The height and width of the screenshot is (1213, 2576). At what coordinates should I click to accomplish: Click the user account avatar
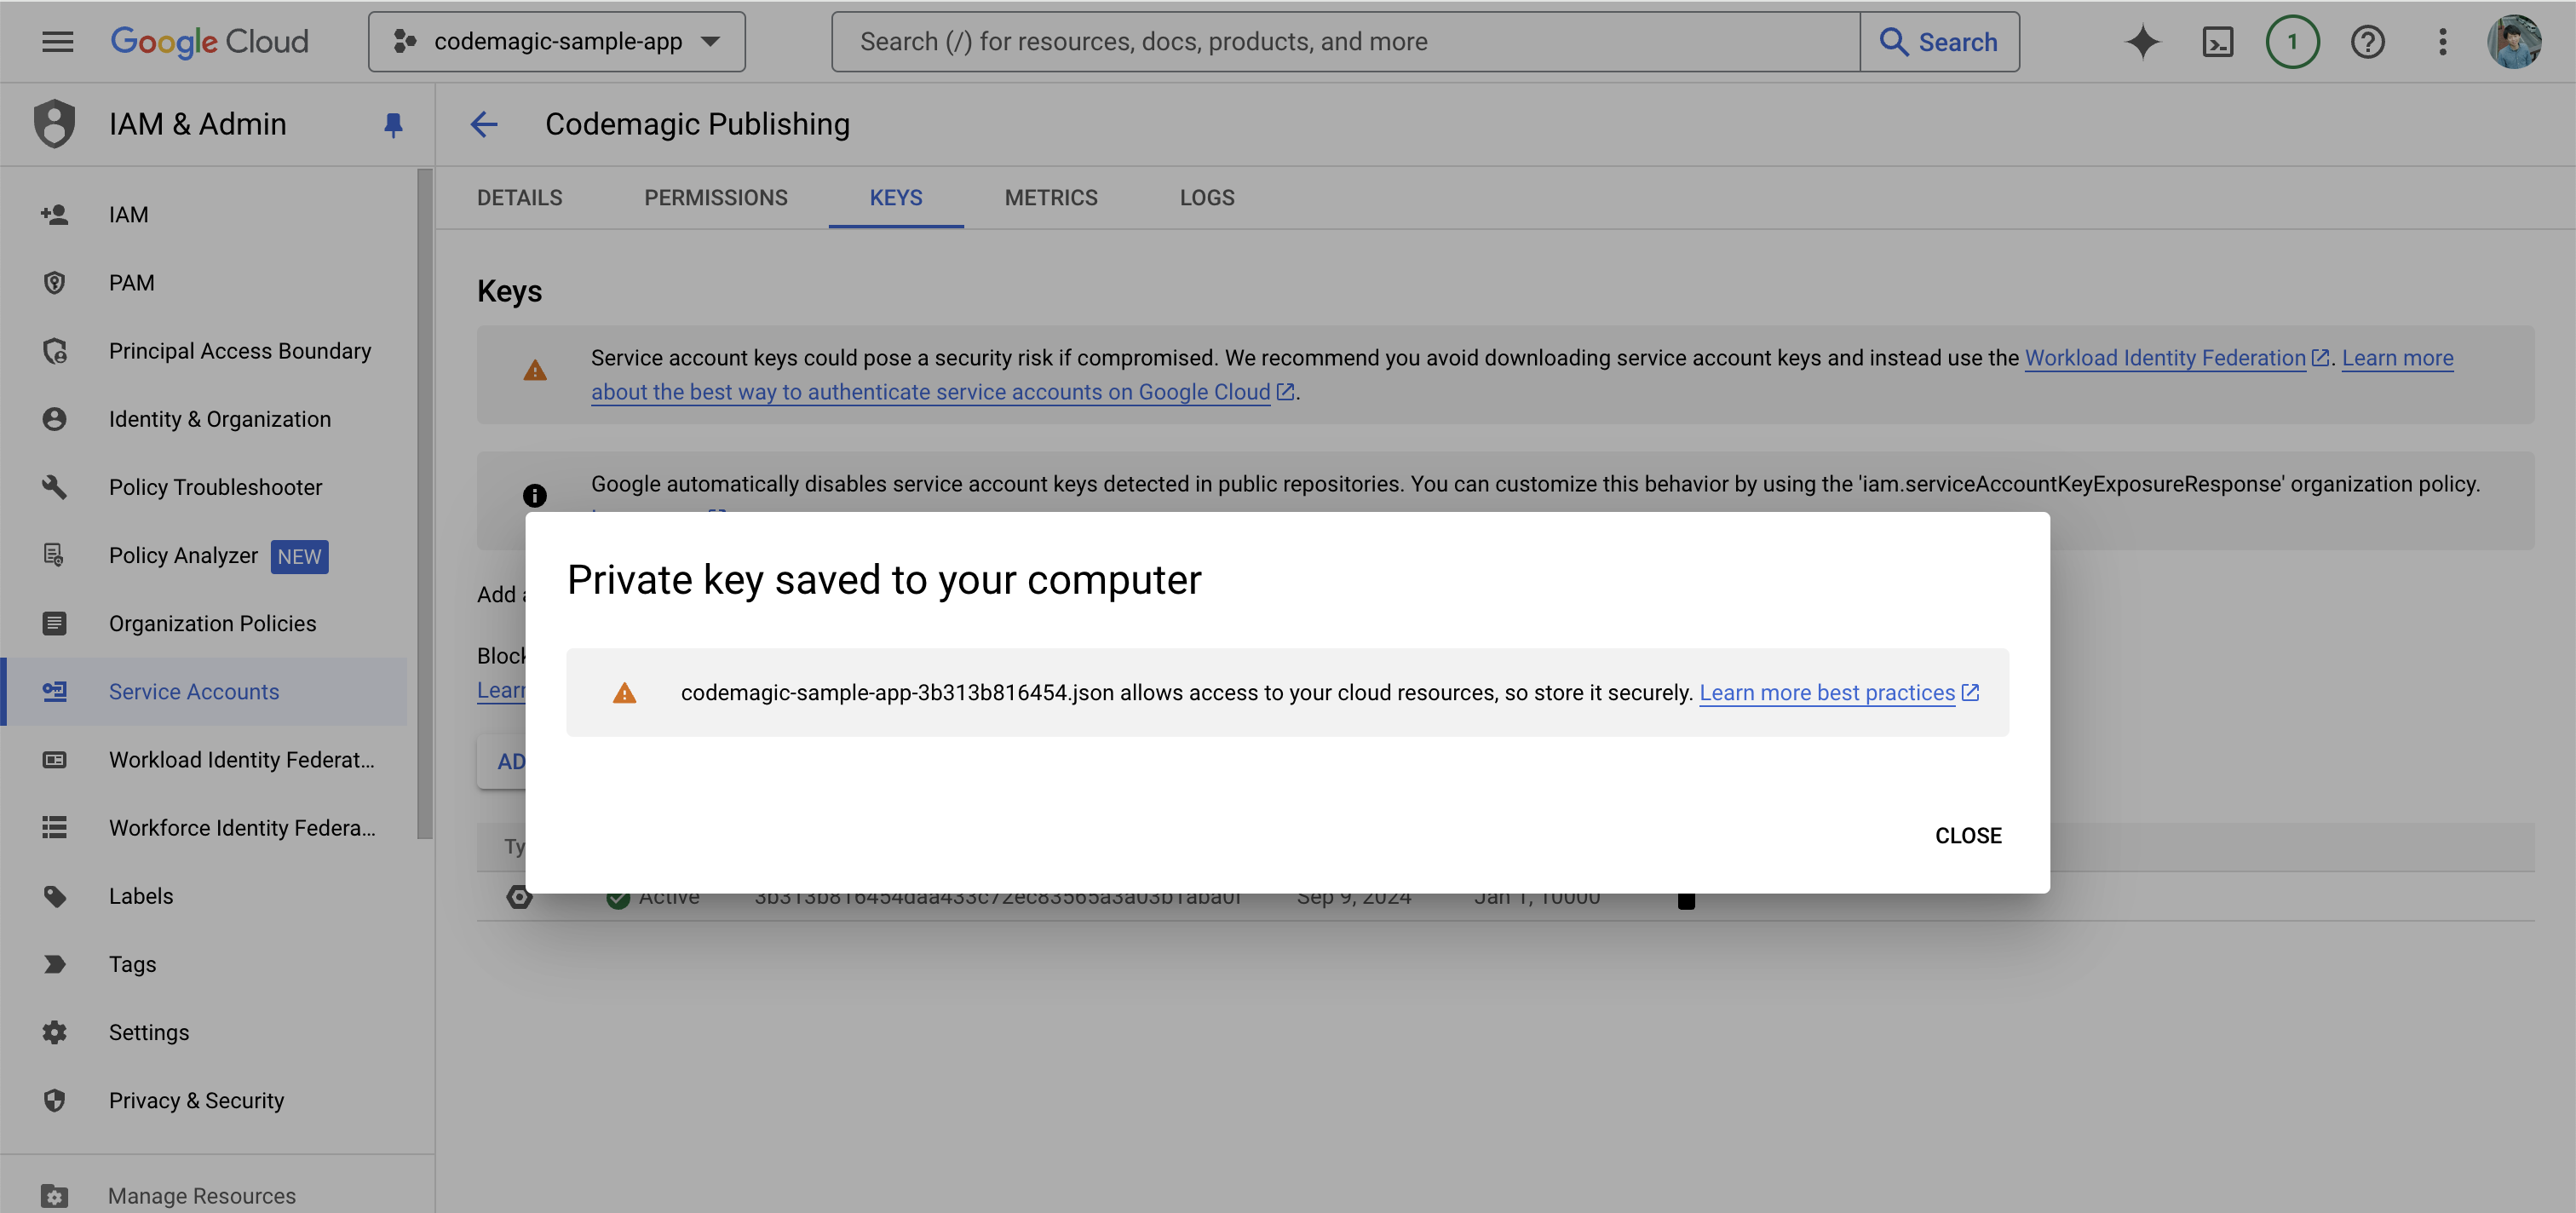coord(2514,42)
